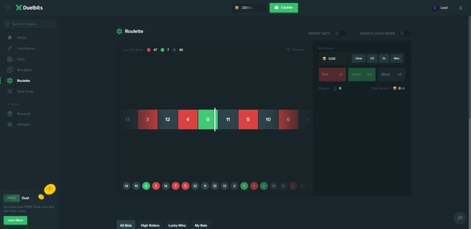Expand the MORE section
The image size is (471, 229).
tap(13, 104)
